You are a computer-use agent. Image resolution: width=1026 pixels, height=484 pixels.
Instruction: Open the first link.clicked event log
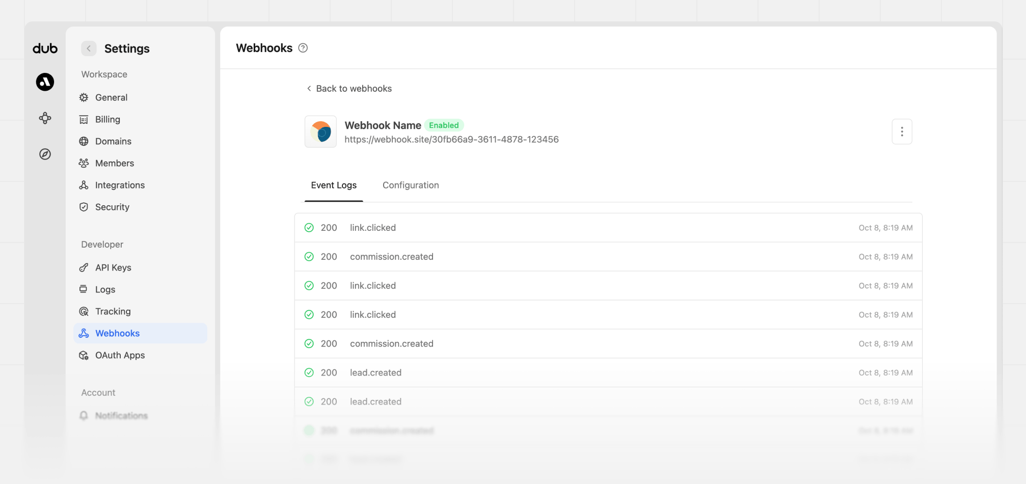(608, 228)
